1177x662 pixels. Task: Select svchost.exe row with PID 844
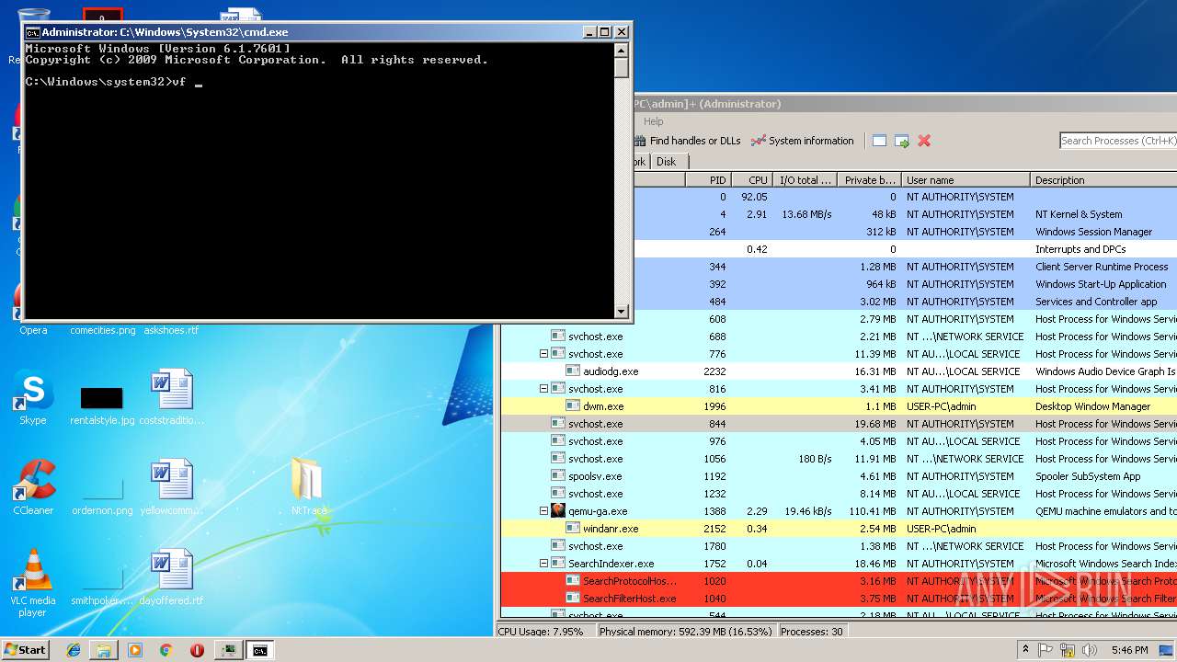(839, 424)
